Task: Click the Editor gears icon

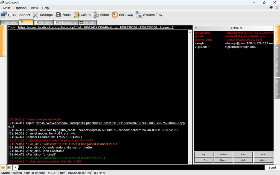Action: coord(96,15)
